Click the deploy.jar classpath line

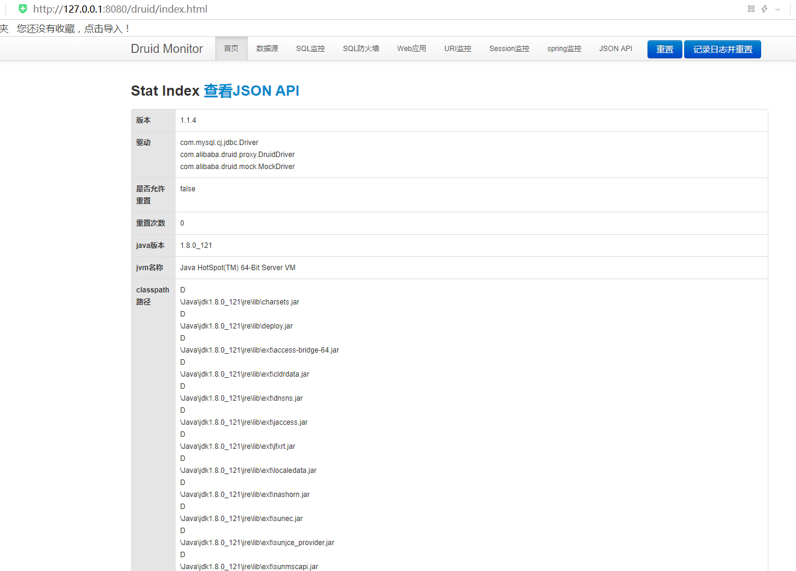(237, 326)
